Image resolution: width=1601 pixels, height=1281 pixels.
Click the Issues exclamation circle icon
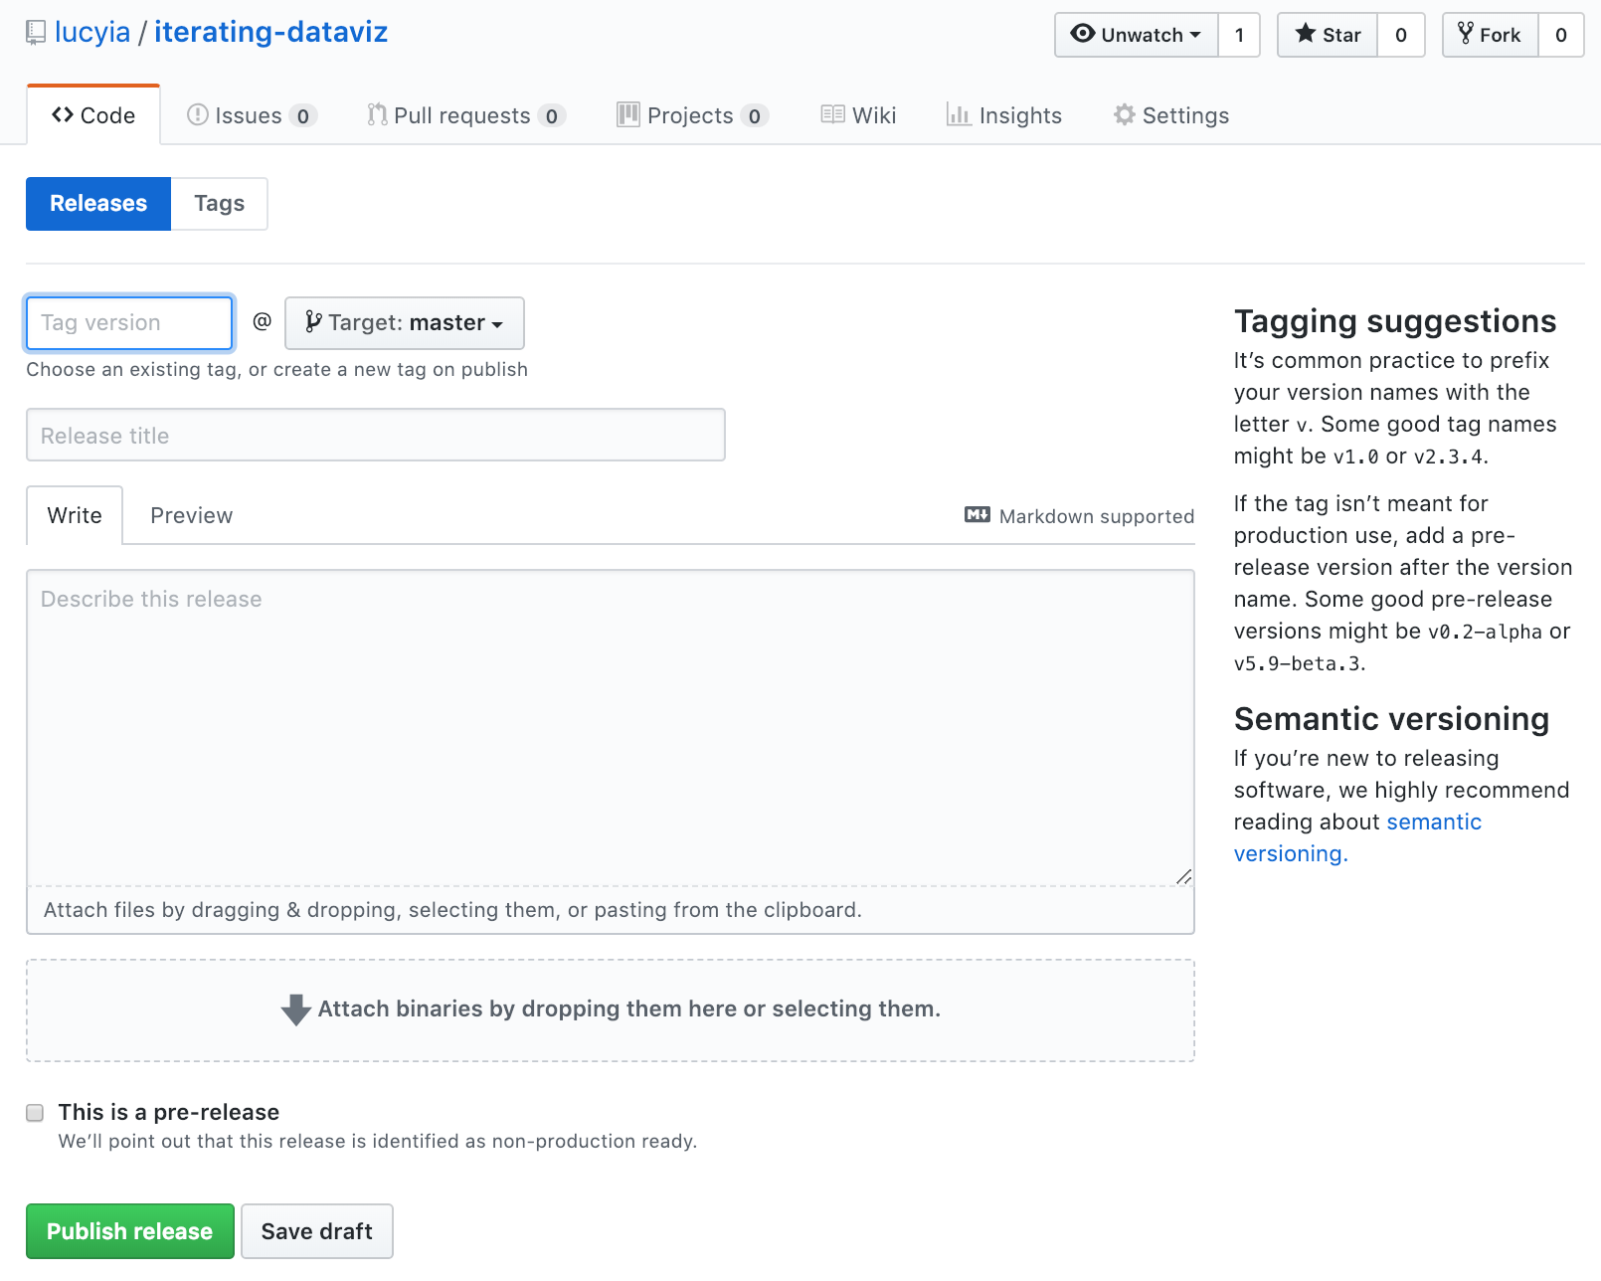198,114
